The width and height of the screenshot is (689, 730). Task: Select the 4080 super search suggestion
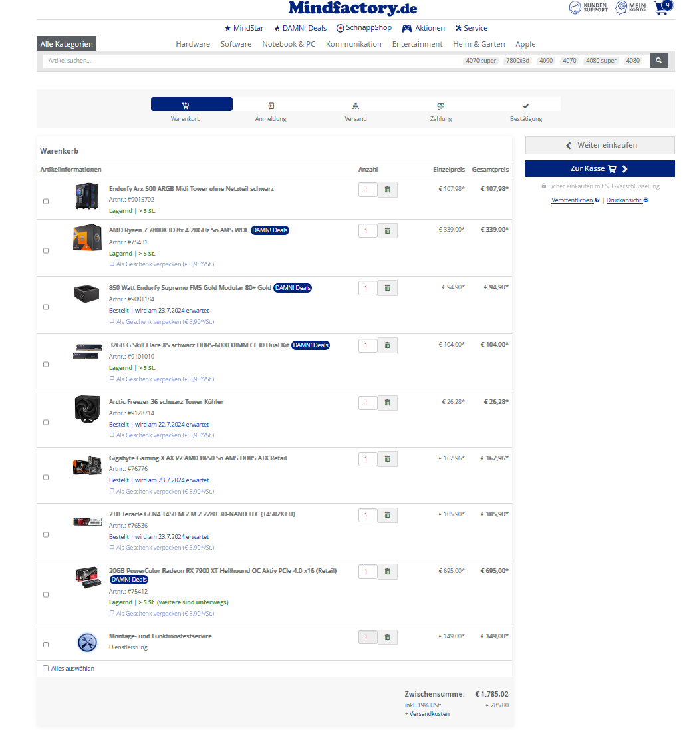[601, 61]
